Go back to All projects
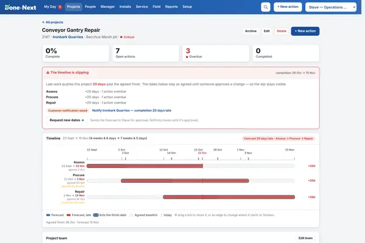The image size is (365, 243). [52, 23]
